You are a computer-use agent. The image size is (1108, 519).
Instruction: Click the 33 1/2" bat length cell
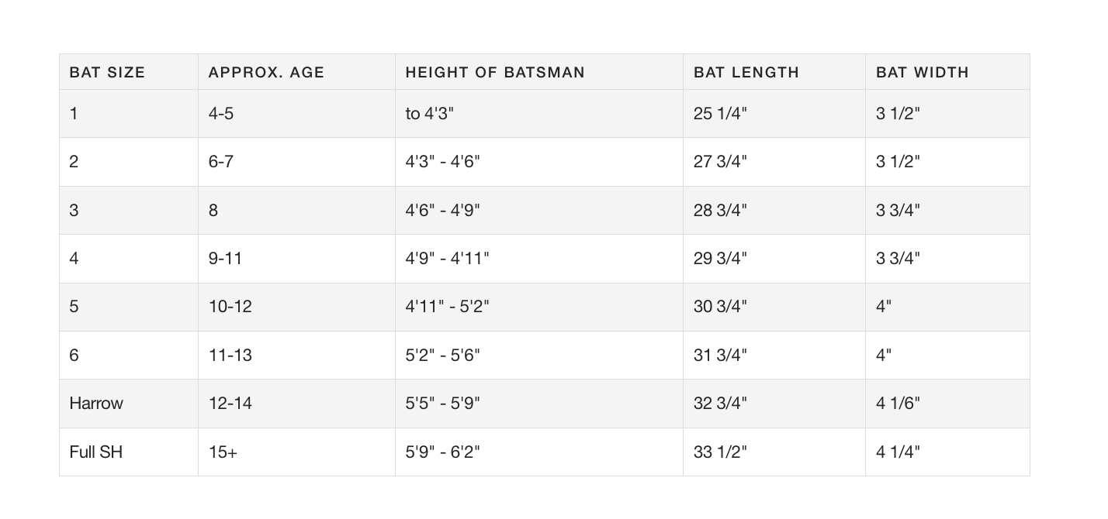pyautogui.click(x=774, y=452)
